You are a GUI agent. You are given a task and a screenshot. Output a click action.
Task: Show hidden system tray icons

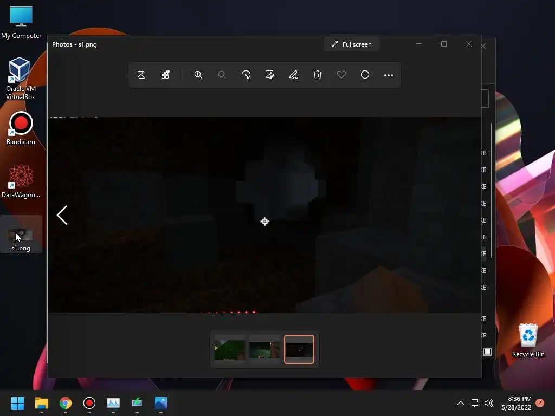[461, 403]
